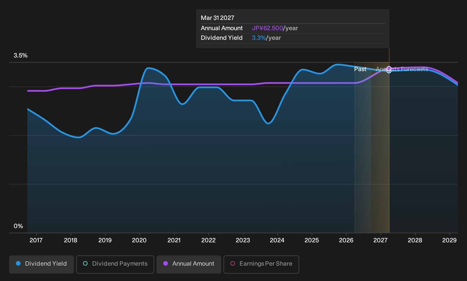Click the purple Annual Amount legend dot

[166, 263]
